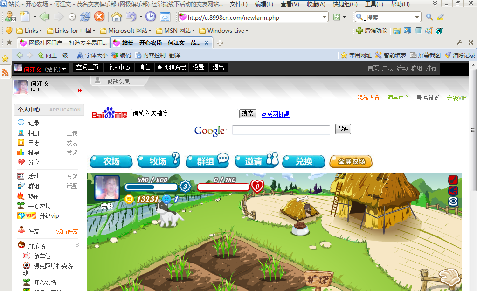Expand the 何江文 (站长) user dropdown
The image size is (477, 291).
63,69
